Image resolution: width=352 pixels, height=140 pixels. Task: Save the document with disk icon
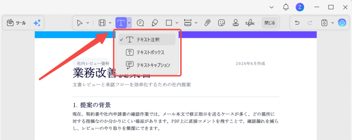coord(324,23)
